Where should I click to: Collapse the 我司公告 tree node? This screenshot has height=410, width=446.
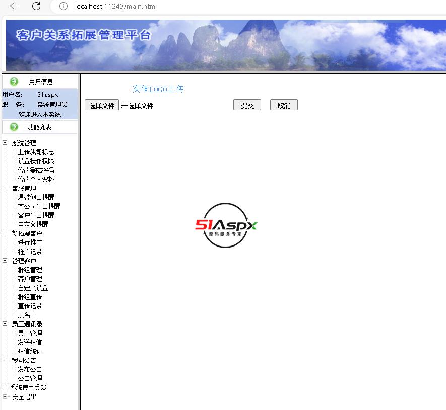click(x=5, y=360)
